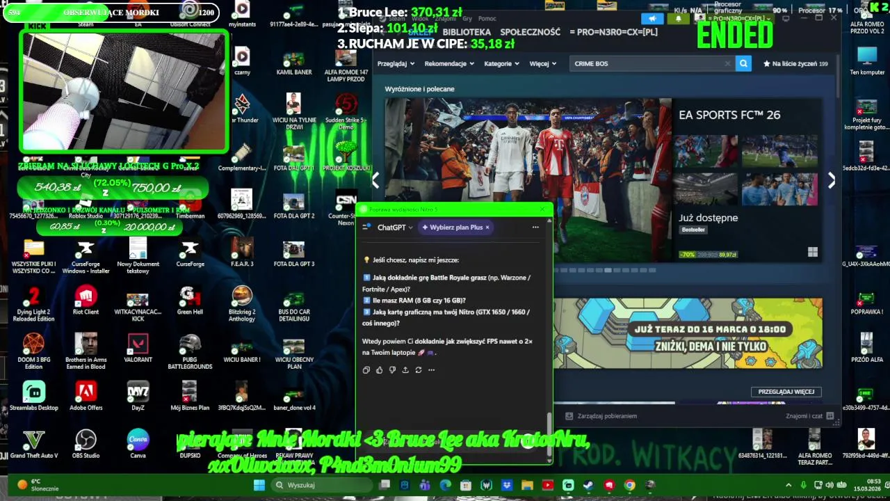
Task: Switch to SPOŁECZNOŚĆ tab in Steam
Action: (x=530, y=32)
